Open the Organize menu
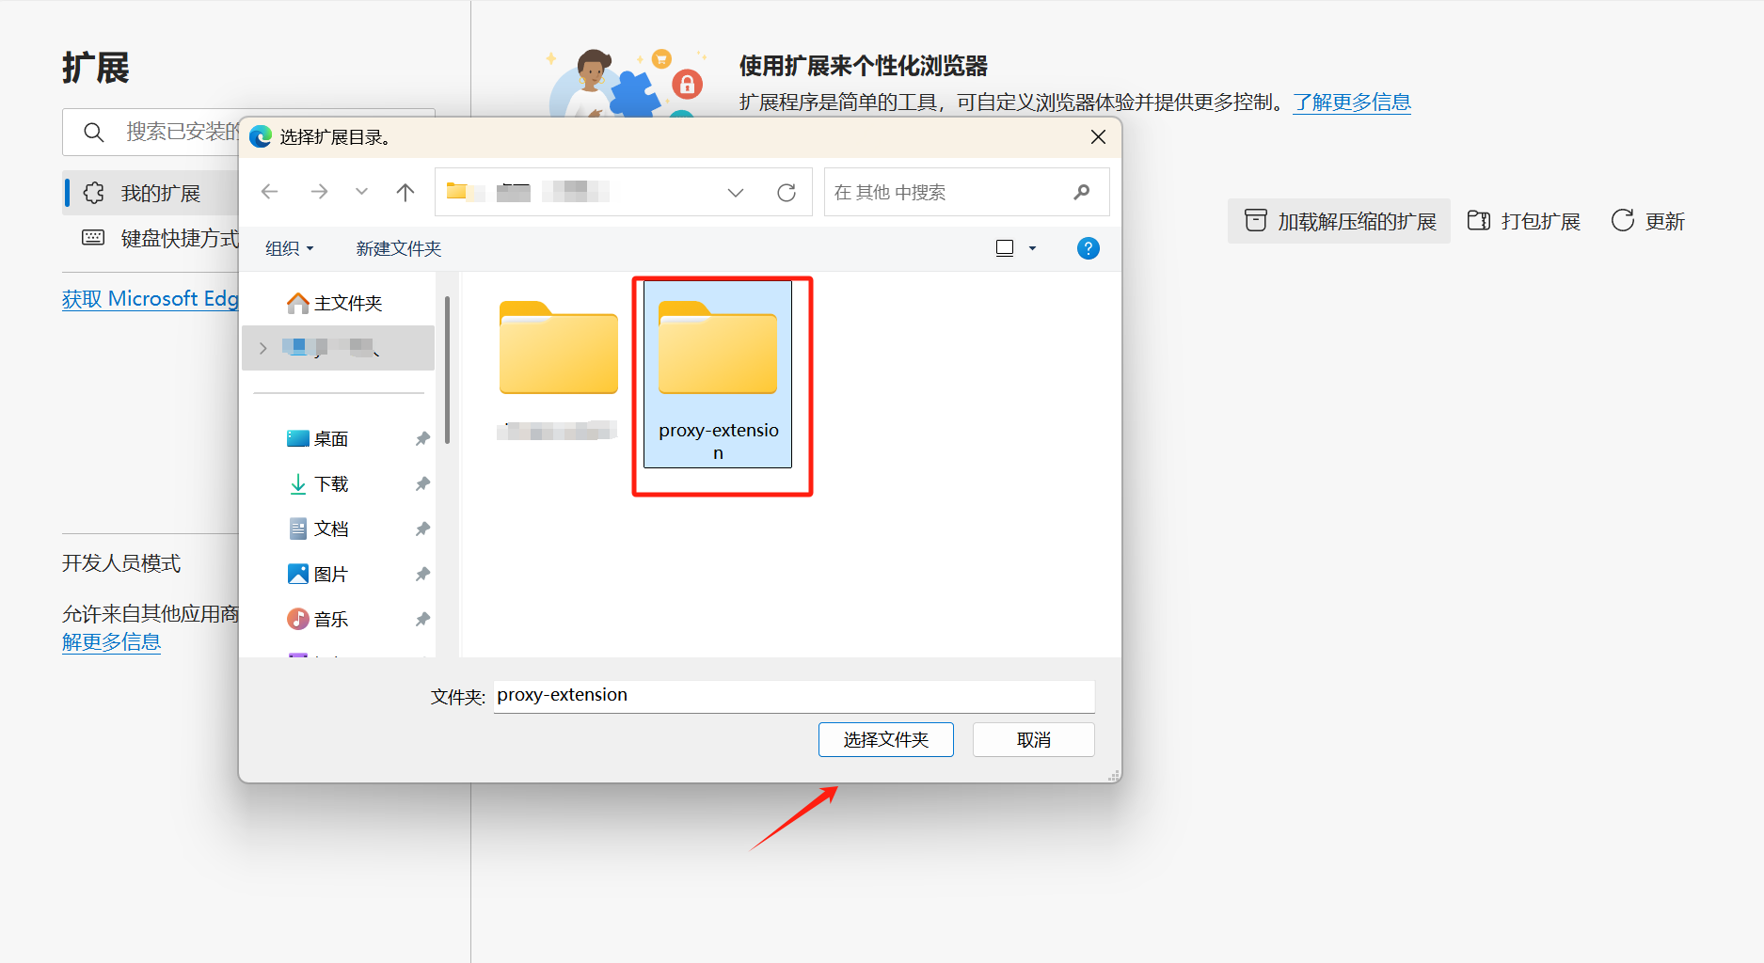This screenshot has height=963, width=1764. coord(289,248)
